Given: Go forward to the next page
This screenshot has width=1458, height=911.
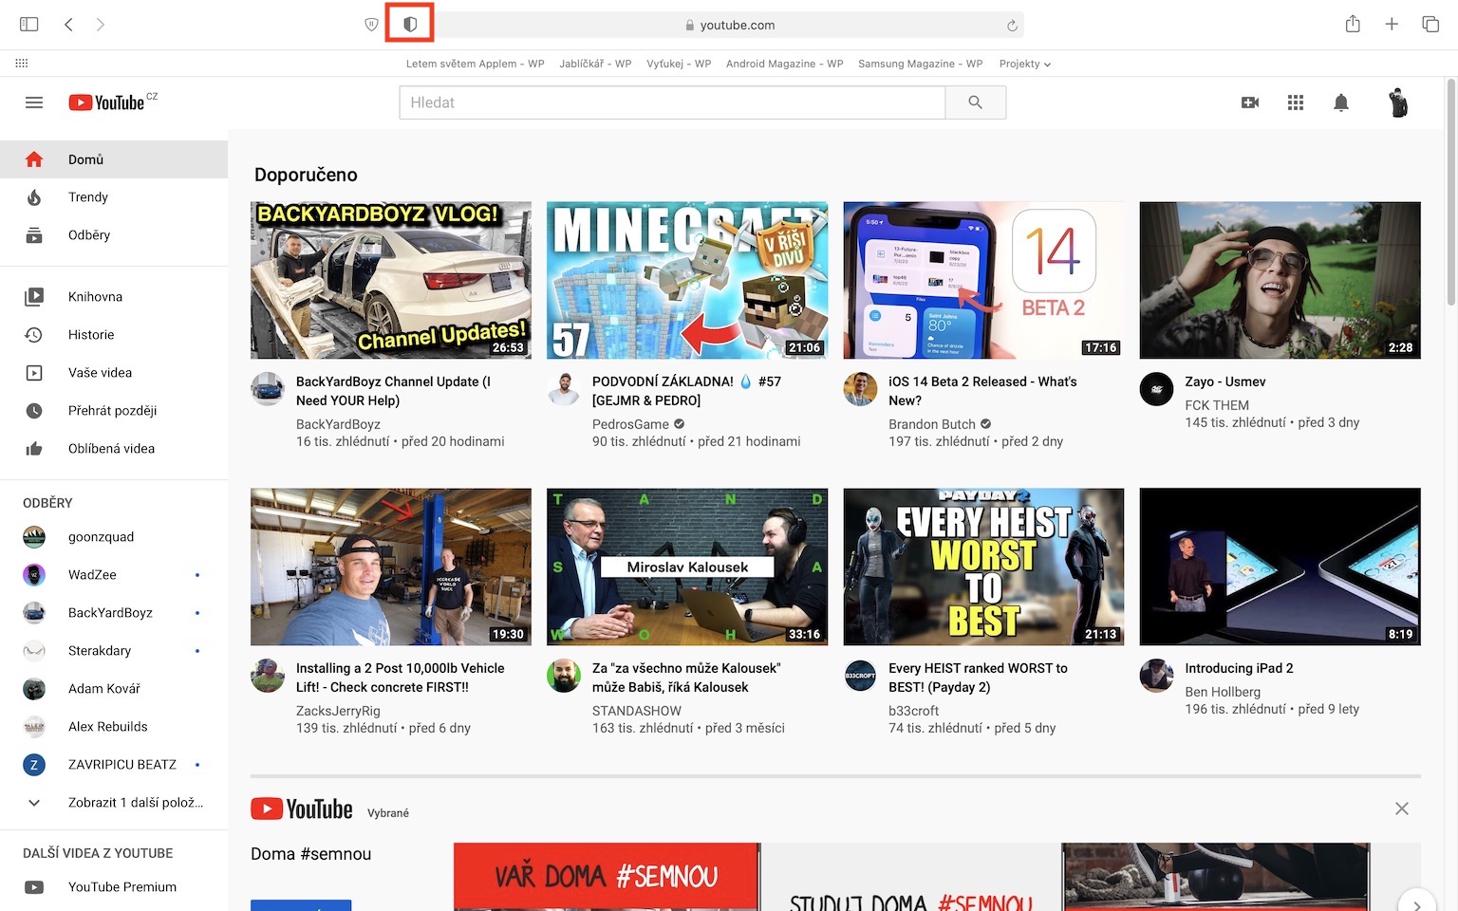Looking at the screenshot, I should [101, 25].
